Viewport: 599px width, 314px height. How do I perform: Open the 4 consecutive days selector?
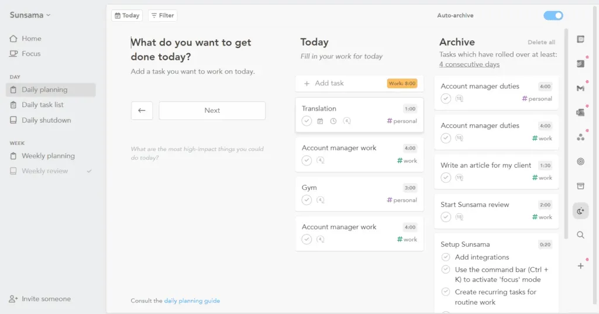pyautogui.click(x=469, y=64)
